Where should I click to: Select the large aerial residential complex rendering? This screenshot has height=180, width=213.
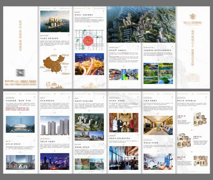141,24
